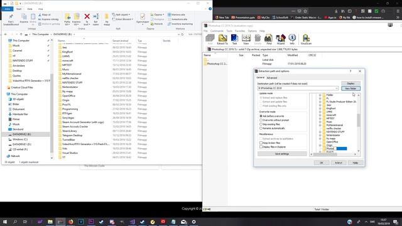Image resolution: width=402 pixels, height=226 pixels.
Task: Select Rename automatically option
Action: point(261,128)
